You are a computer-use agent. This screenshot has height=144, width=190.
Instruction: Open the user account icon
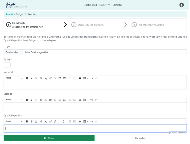[182, 5]
